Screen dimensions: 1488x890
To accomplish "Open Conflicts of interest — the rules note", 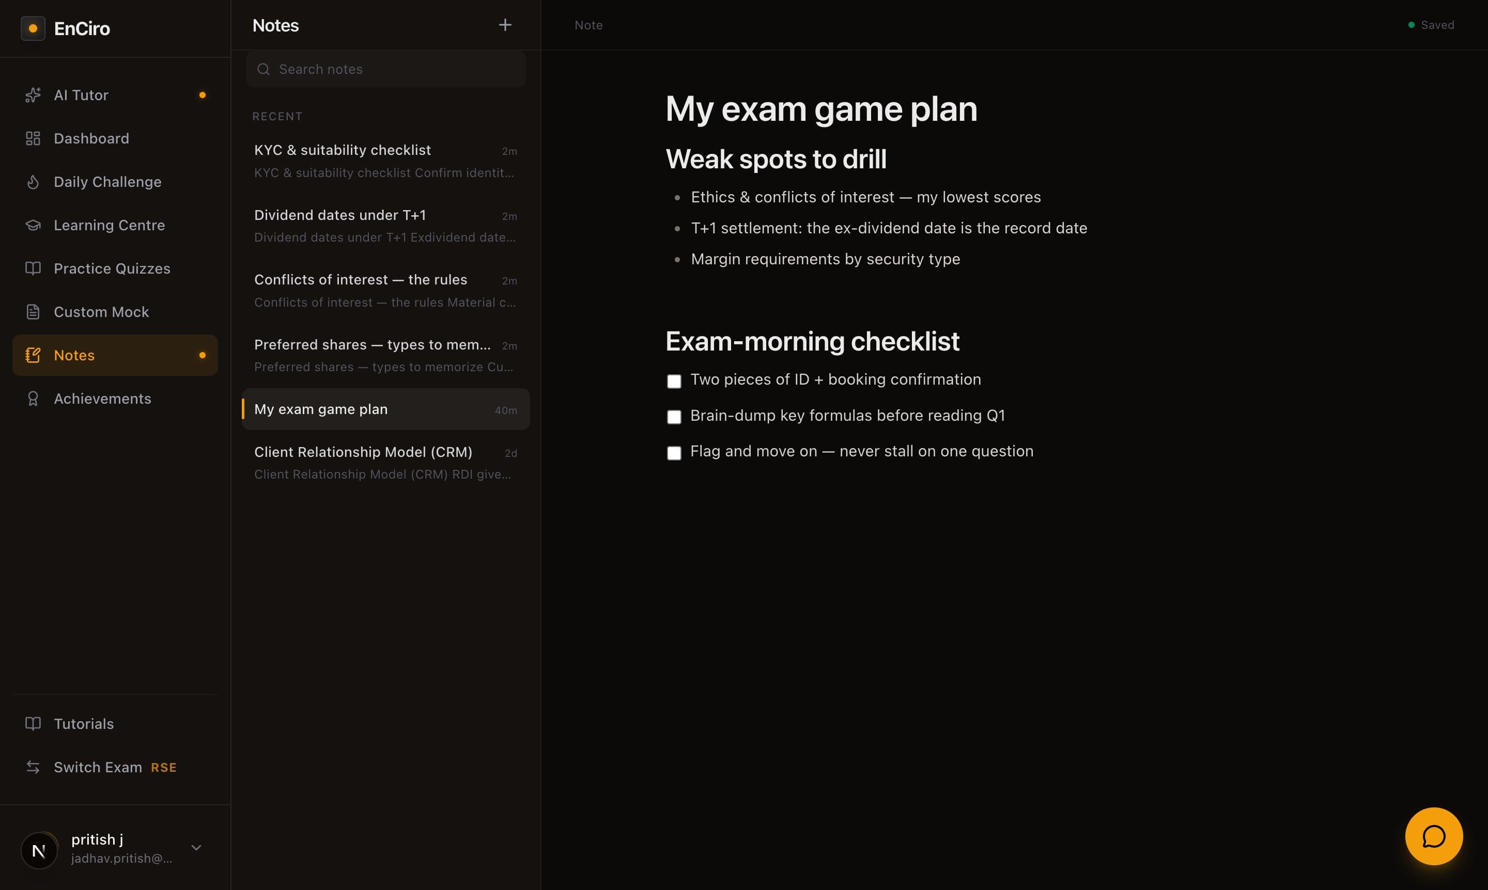I will click(385, 290).
